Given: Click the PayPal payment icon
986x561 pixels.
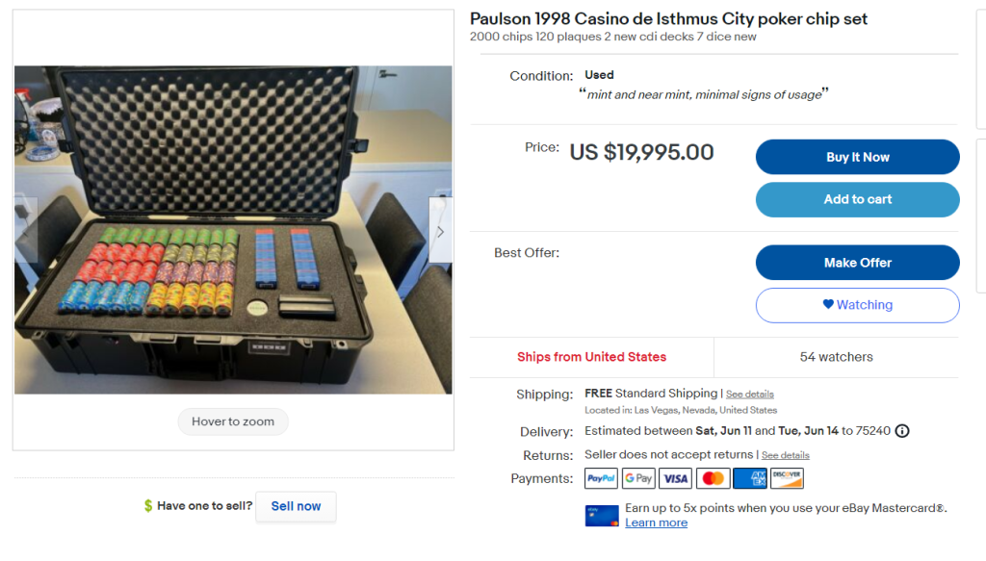Looking at the screenshot, I should coord(601,478).
